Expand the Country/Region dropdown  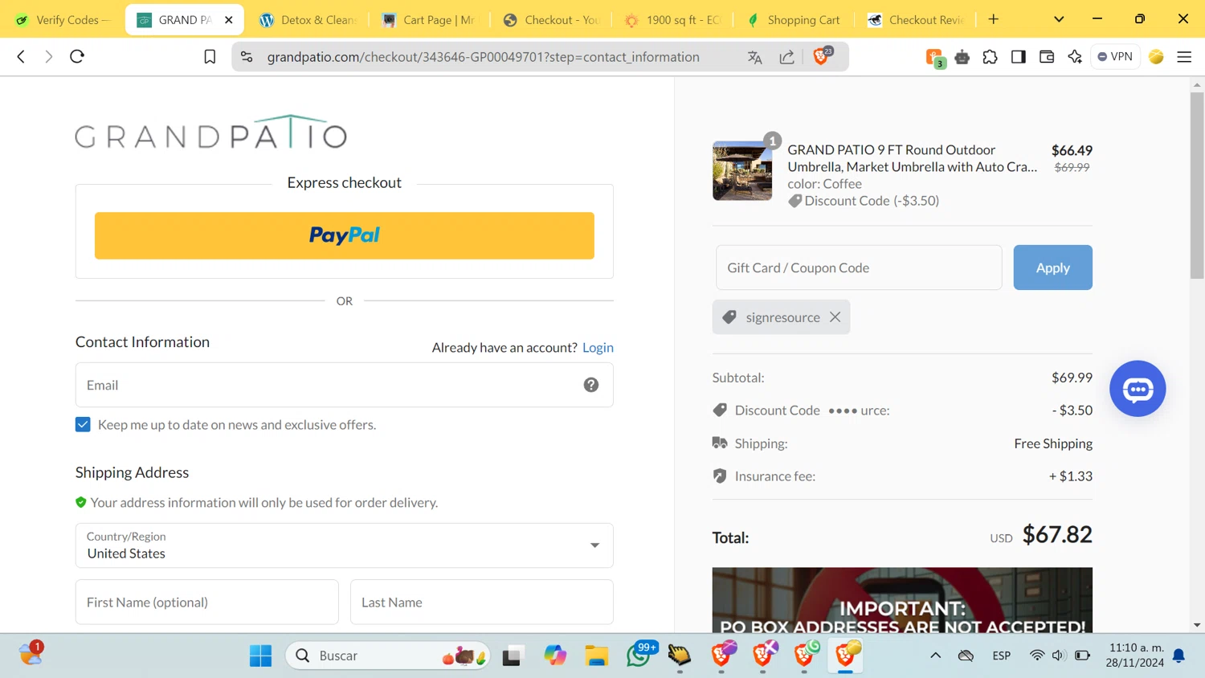click(x=345, y=545)
